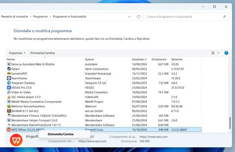Screen dimensions: 235x152
Task: Open the view options dropdown arrow
Action: tap(218, 53)
